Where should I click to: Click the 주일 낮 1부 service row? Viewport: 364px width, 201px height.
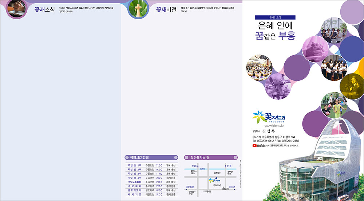click(151, 165)
